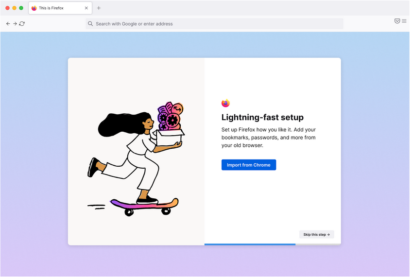Reload the page with refresh icon
The width and height of the screenshot is (413, 279).
[22, 24]
